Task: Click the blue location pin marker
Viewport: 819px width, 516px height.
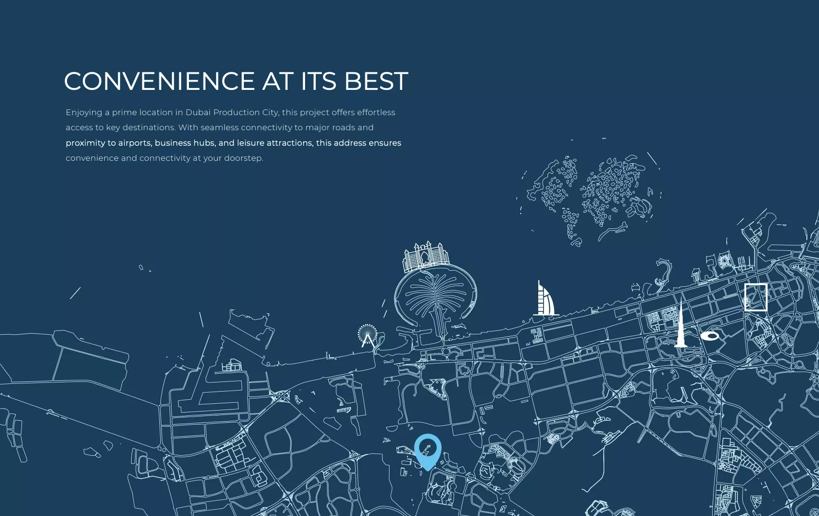Action: [x=427, y=450]
